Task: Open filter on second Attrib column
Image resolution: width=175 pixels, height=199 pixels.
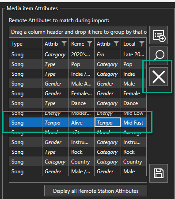Action: [116, 43]
